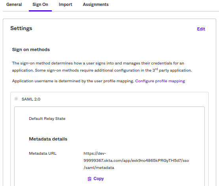Viewport: 219px width, 186px height.
Task: Click the Settings section heading
Action: (x=21, y=28)
